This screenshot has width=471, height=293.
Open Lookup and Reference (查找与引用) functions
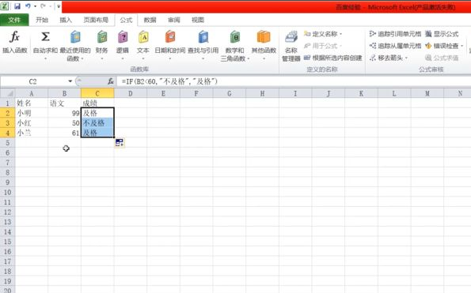(x=203, y=37)
